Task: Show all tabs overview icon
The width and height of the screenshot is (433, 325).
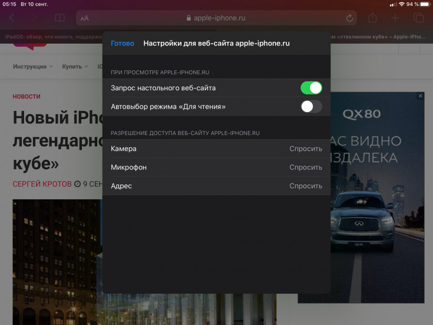Action: [x=419, y=18]
